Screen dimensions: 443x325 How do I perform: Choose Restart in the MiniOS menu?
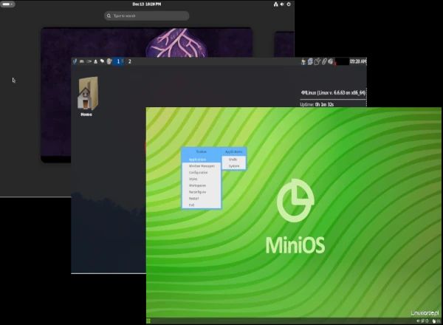(201, 199)
